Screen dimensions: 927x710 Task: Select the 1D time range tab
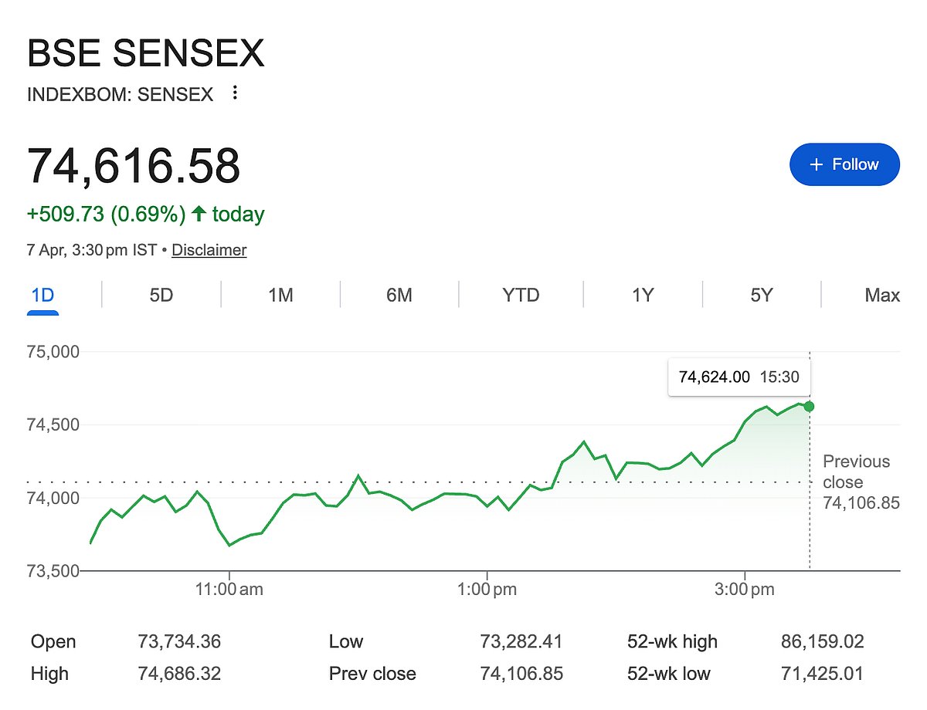[x=42, y=295]
